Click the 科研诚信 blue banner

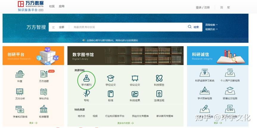pos(218,55)
